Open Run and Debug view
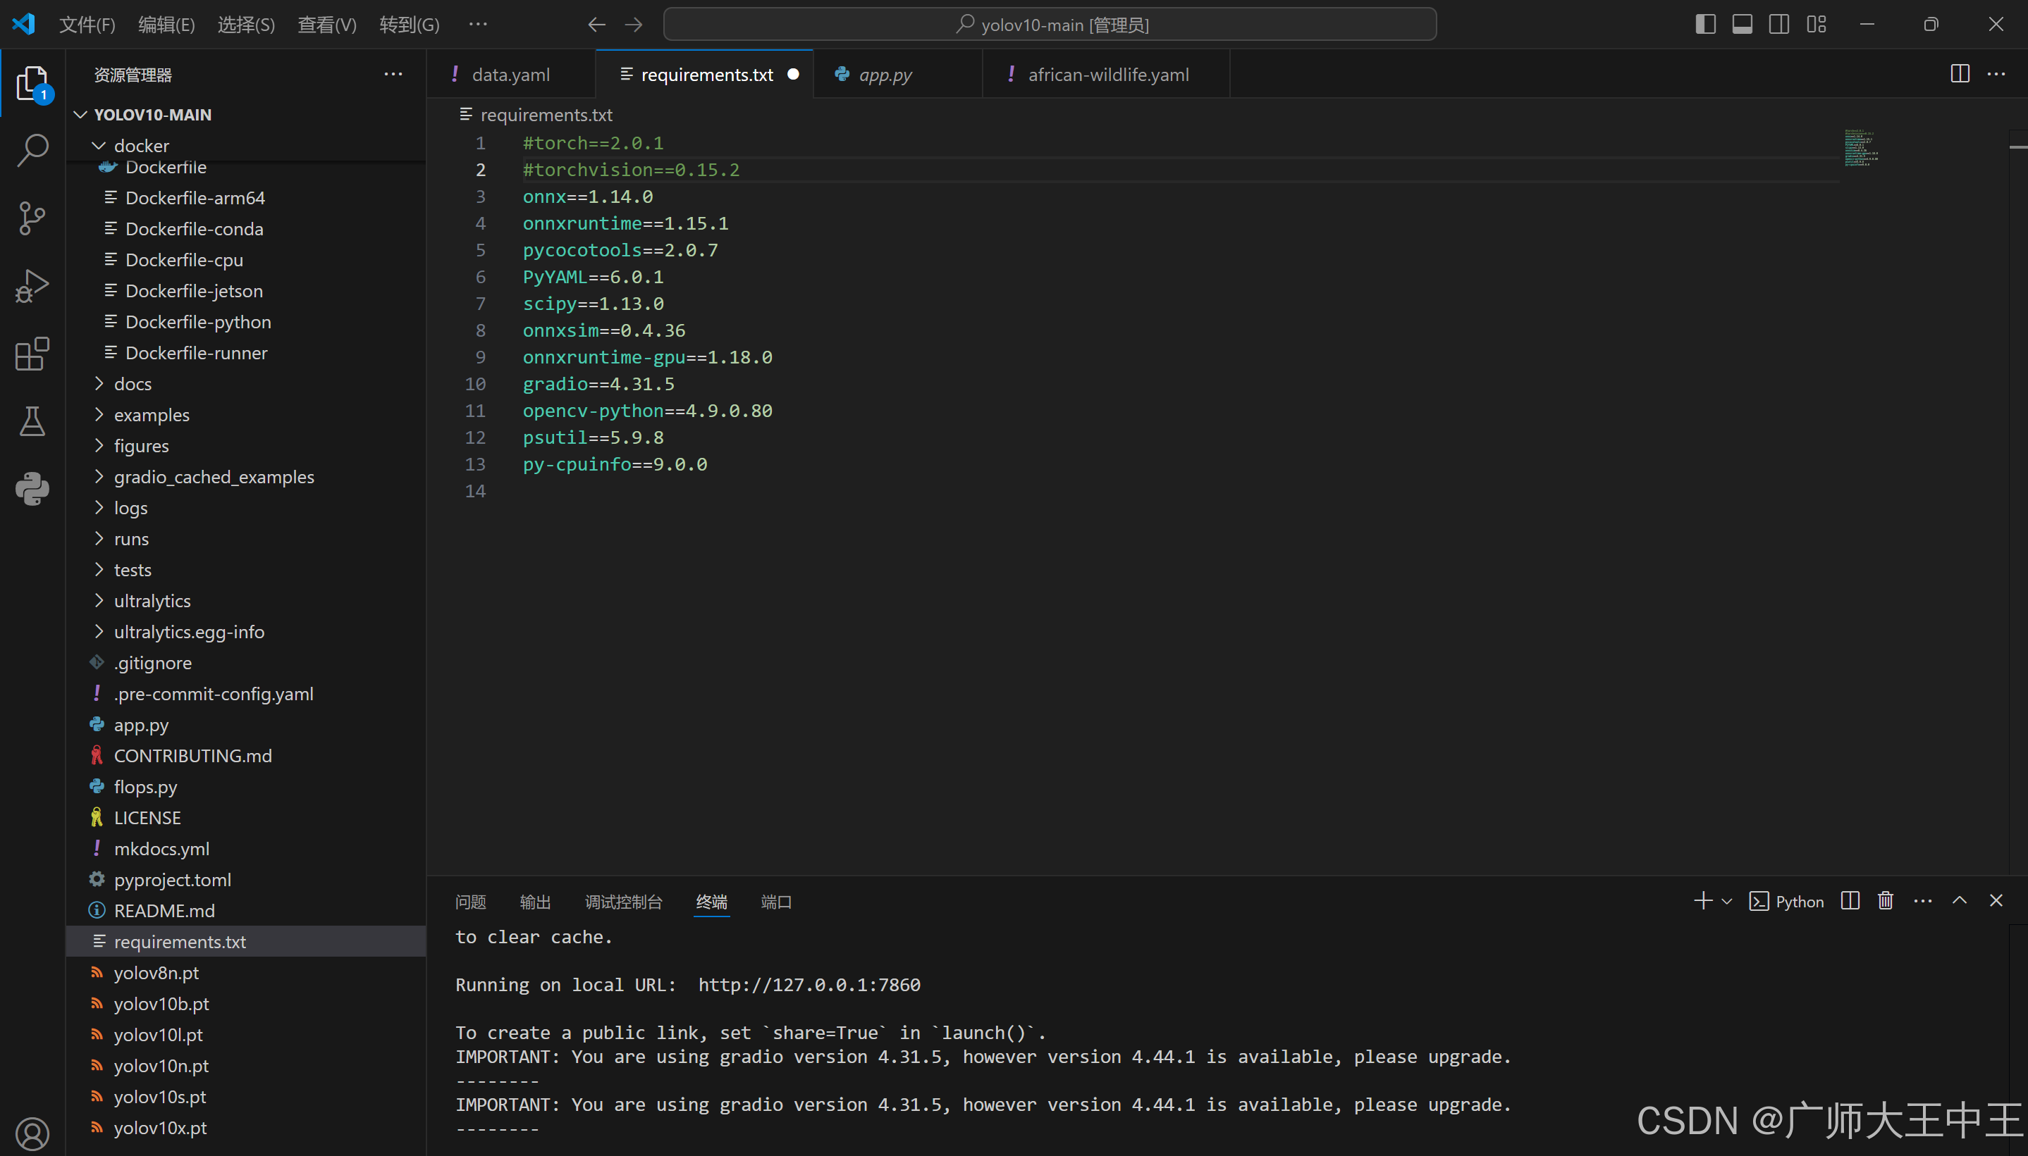Viewport: 2028px width, 1156px height. click(32, 286)
